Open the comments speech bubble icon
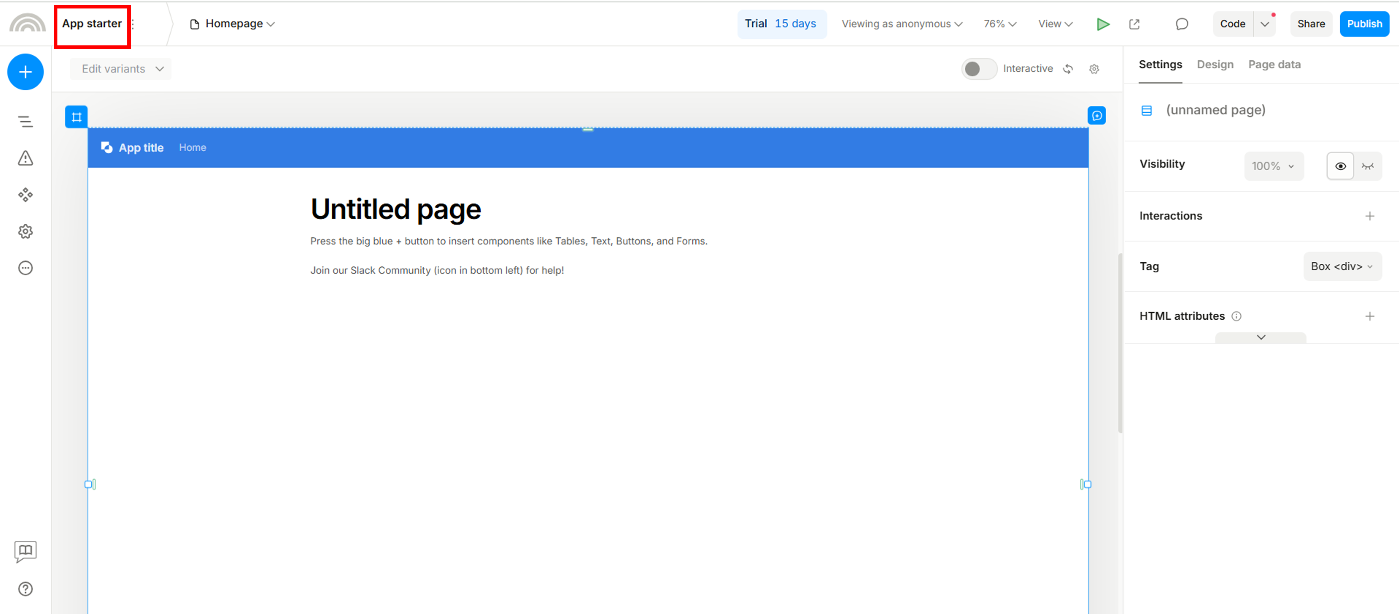Viewport: 1399px width, 614px height. pos(1182,24)
